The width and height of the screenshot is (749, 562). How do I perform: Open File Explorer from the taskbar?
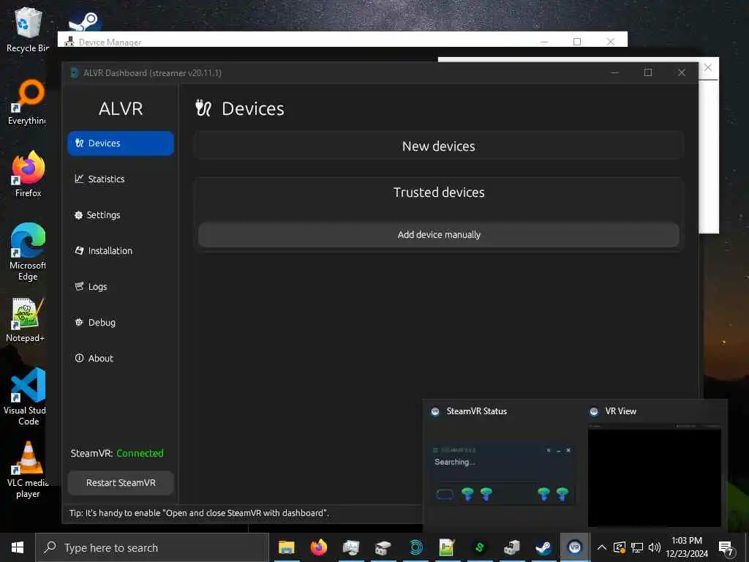pos(286,547)
